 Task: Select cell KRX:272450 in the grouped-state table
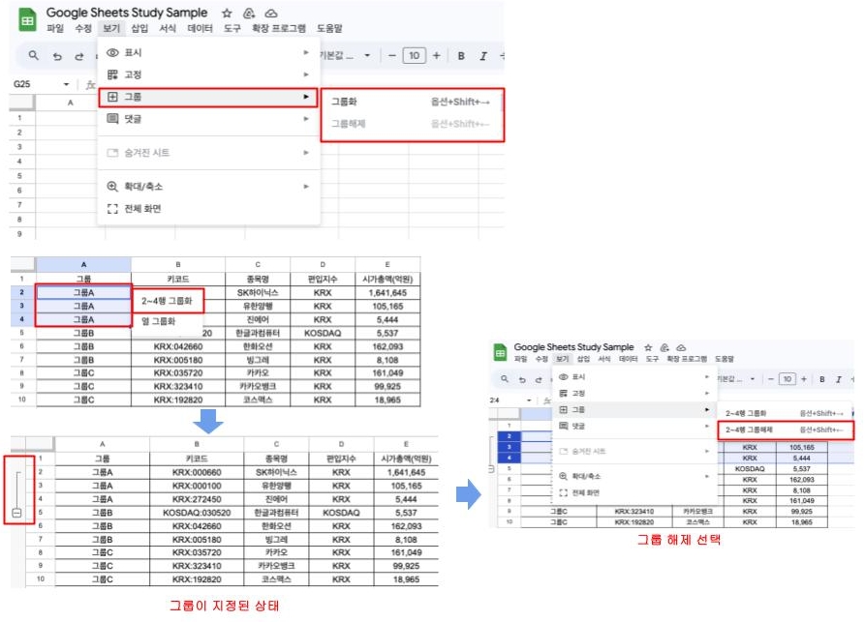(197, 499)
